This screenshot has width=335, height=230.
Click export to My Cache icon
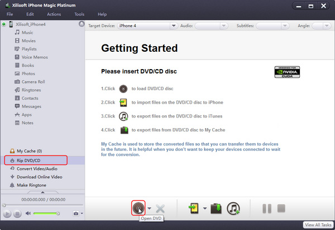click(216, 208)
